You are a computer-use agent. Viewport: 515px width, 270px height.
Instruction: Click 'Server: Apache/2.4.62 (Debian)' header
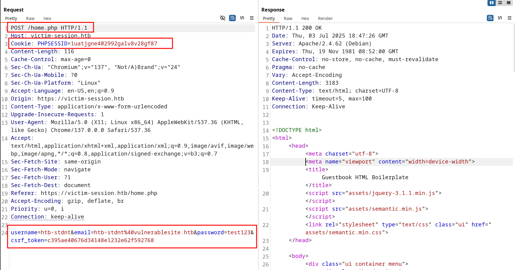pyautogui.click(x=322, y=44)
